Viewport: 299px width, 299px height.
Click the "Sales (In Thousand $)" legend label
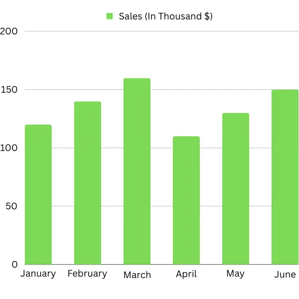[165, 16]
